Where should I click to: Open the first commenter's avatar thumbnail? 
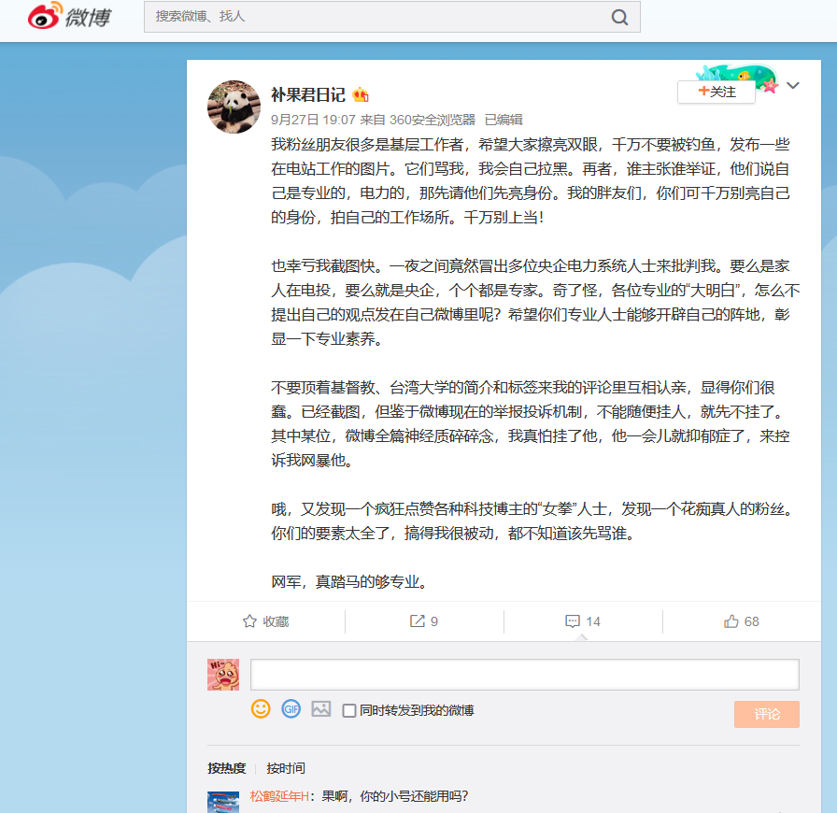pyautogui.click(x=223, y=803)
